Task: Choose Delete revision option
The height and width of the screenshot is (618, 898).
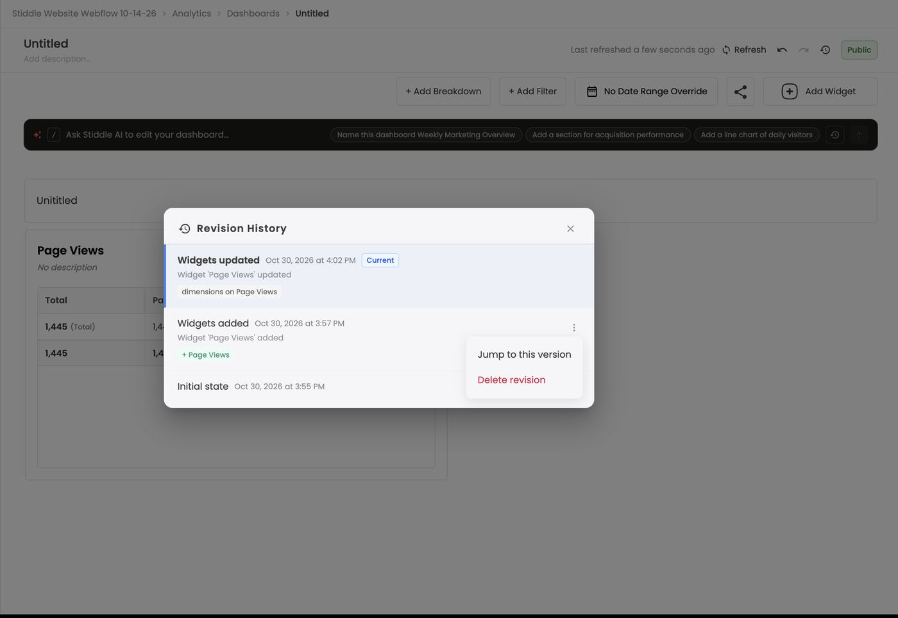Action: [x=524, y=380]
